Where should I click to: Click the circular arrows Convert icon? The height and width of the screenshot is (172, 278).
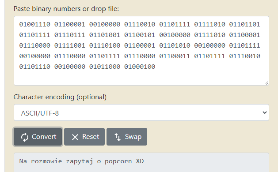(25, 137)
